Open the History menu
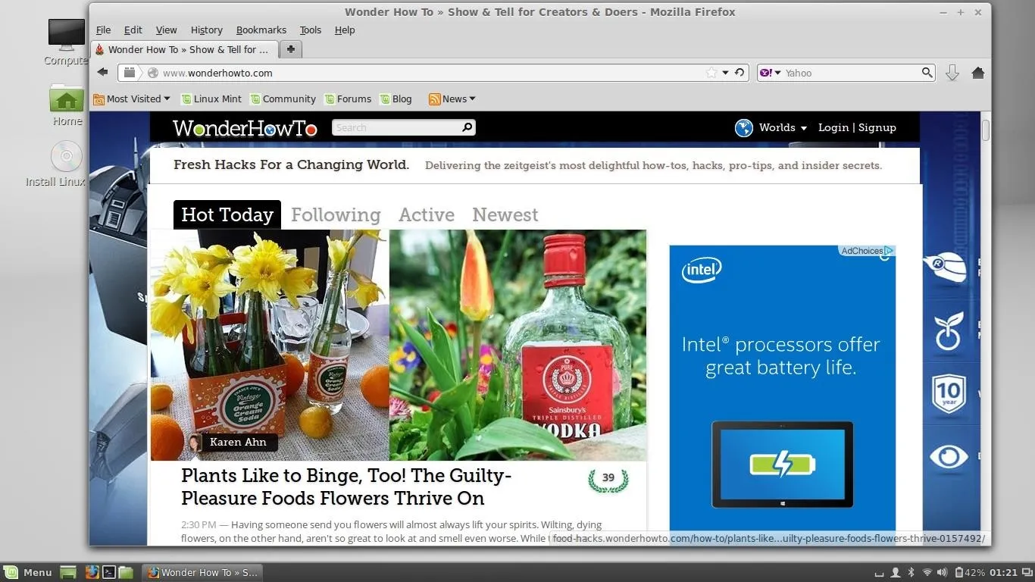1035x582 pixels. [207, 30]
